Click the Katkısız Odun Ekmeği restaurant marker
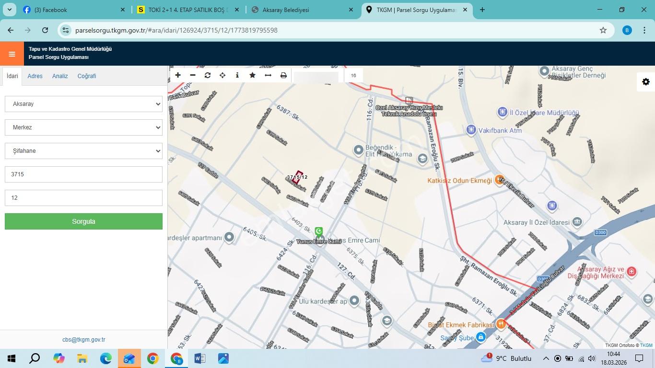 [500, 180]
